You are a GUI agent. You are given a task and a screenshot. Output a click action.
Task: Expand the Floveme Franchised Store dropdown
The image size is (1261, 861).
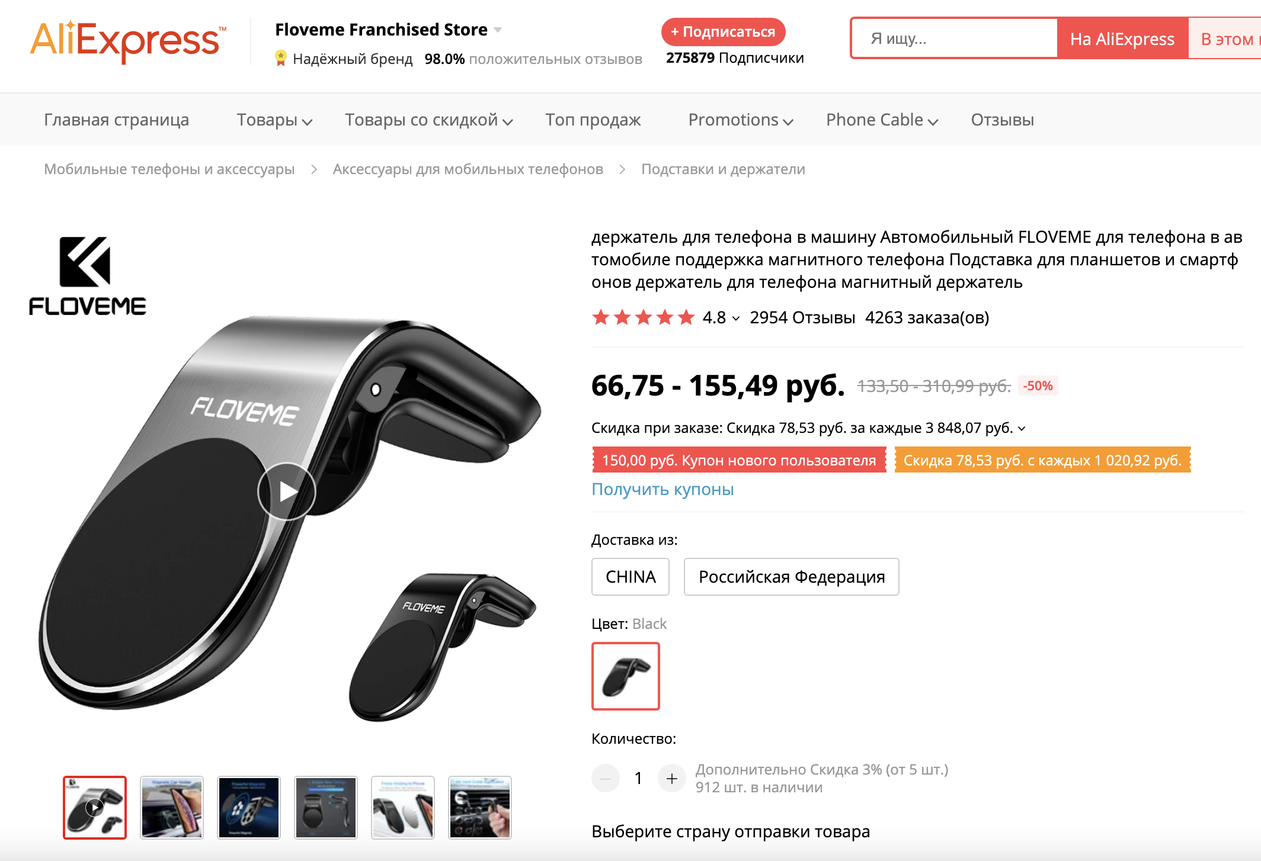pos(498,30)
